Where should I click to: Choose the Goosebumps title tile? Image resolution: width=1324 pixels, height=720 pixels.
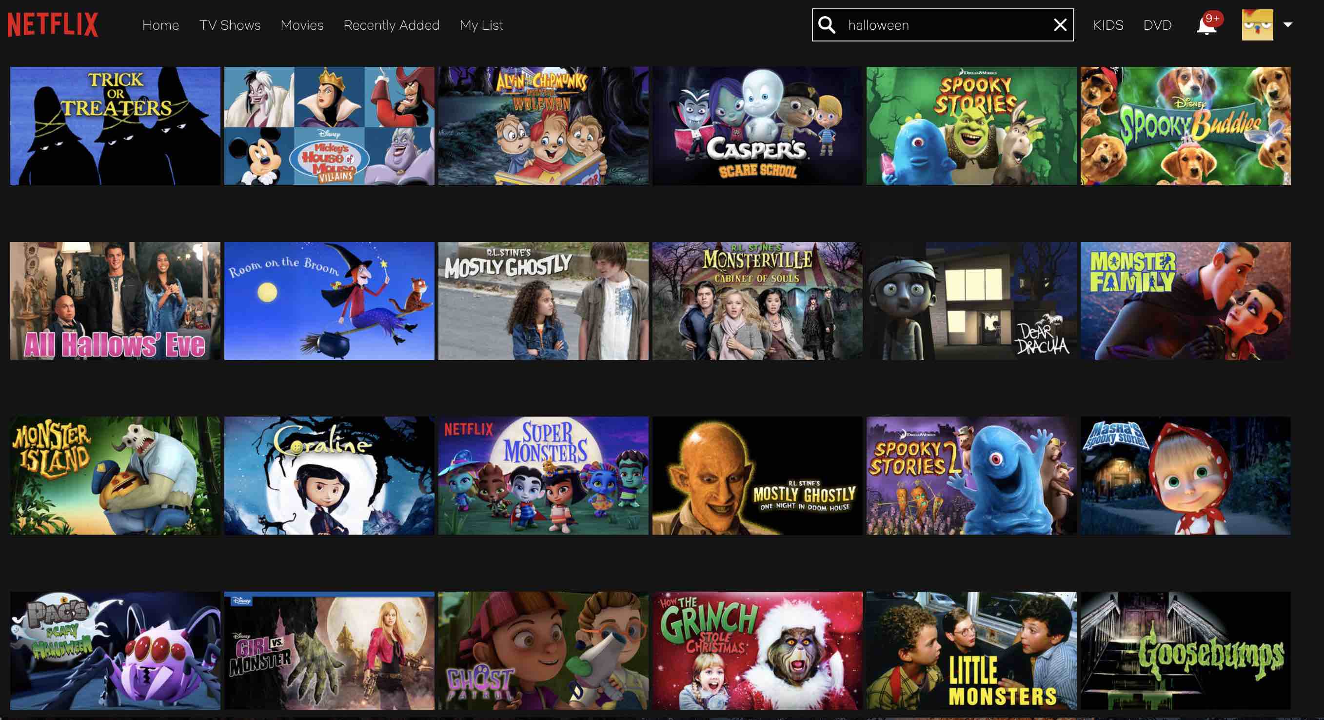pos(1185,651)
